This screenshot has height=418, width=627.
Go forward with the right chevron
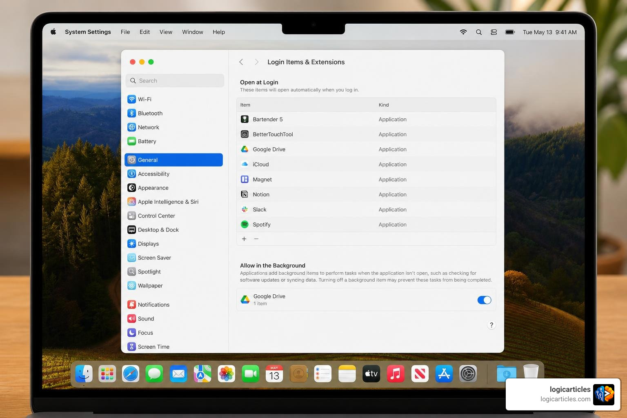(x=256, y=62)
